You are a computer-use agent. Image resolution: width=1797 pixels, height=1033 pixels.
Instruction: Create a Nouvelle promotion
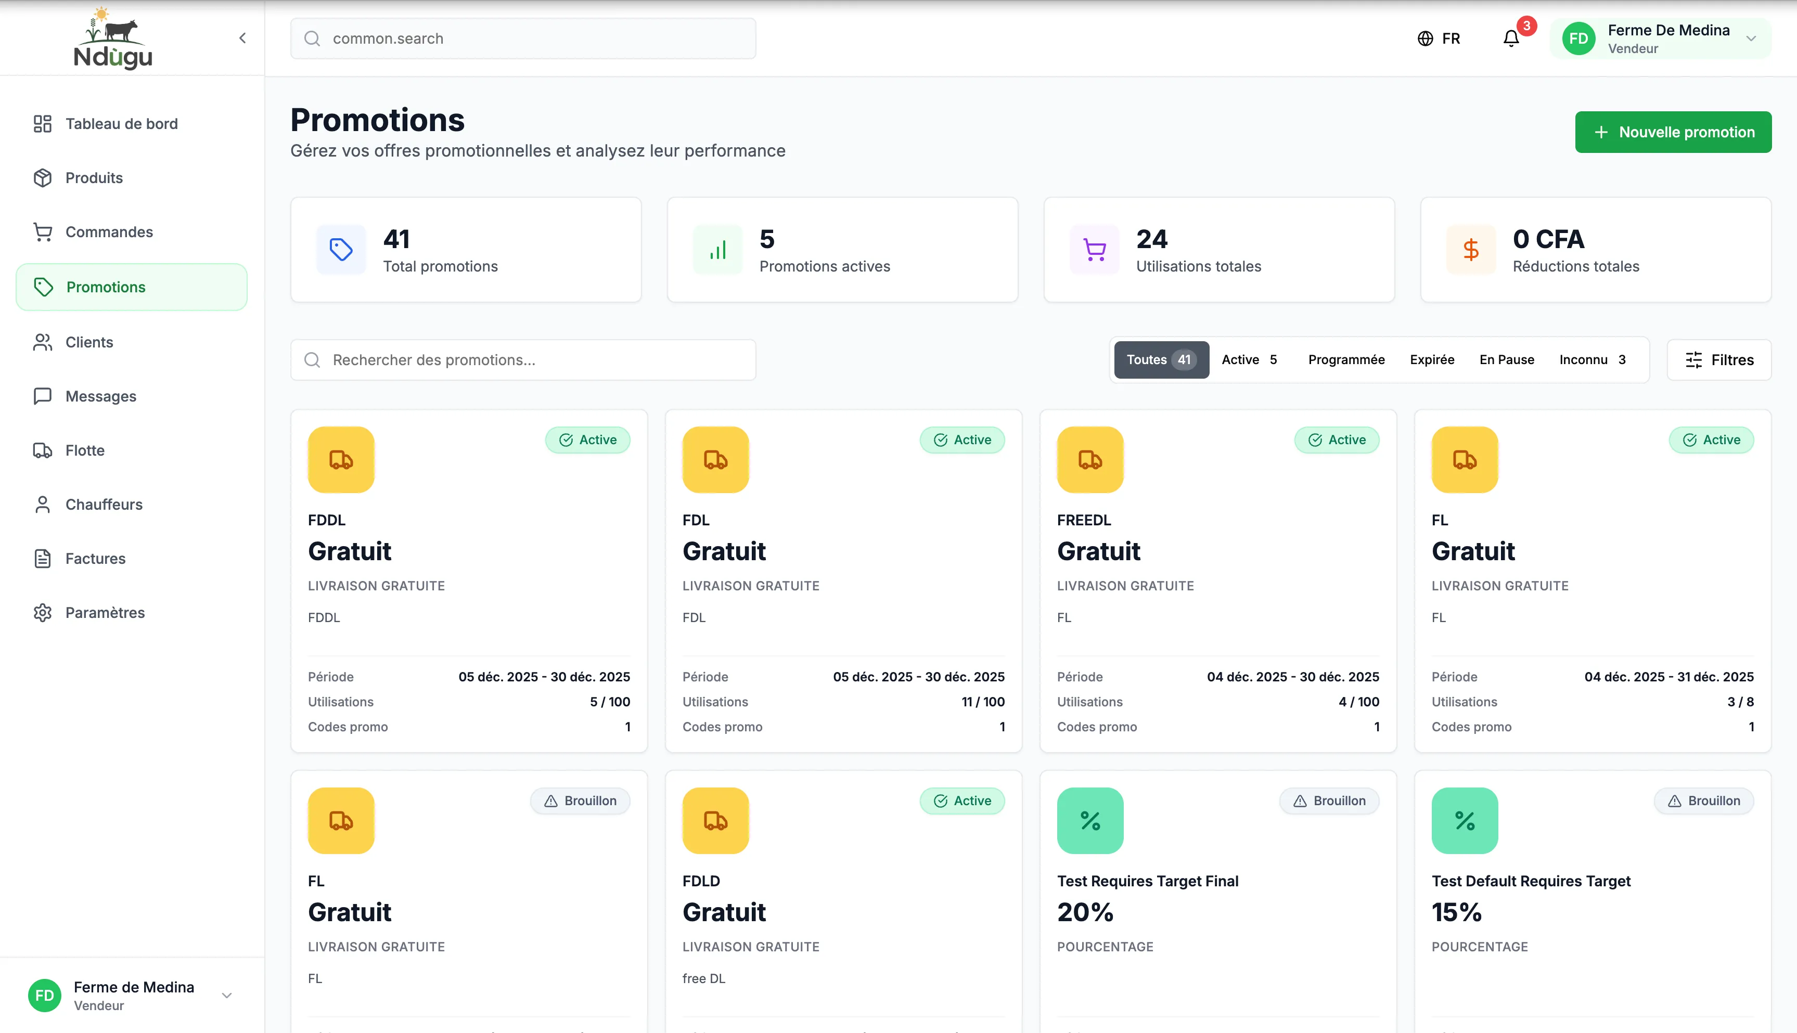[1673, 132]
